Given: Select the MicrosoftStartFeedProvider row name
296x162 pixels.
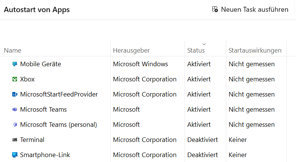Looking at the screenshot, I should (x=59, y=94).
